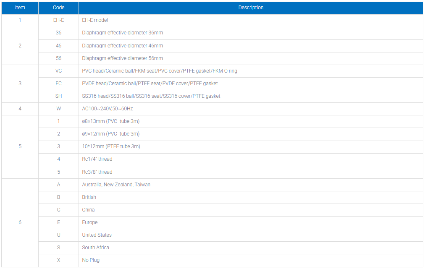Image resolution: width=425 pixels, height=269 pixels.
Task: Click the ø8×13mm PVC tube row
Action: pyautogui.click(x=231, y=121)
